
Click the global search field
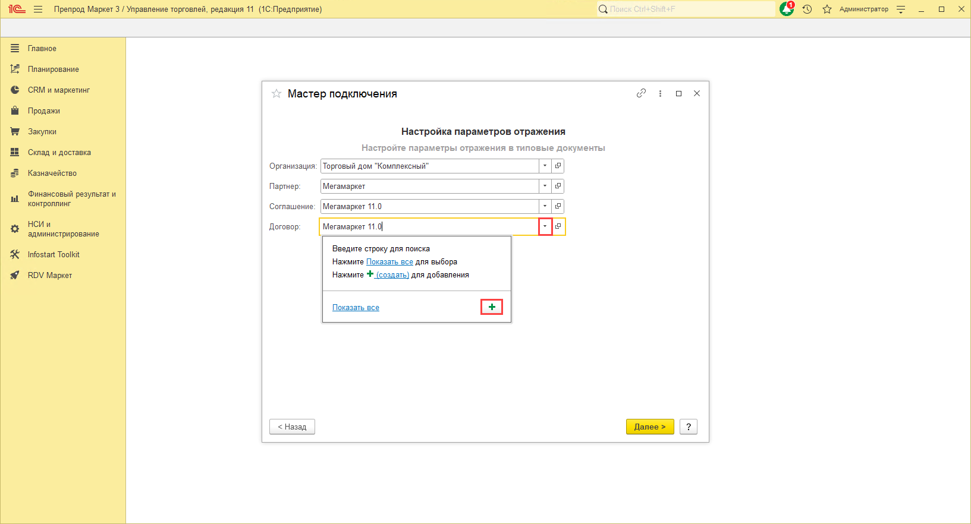click(x=686, y=9)
